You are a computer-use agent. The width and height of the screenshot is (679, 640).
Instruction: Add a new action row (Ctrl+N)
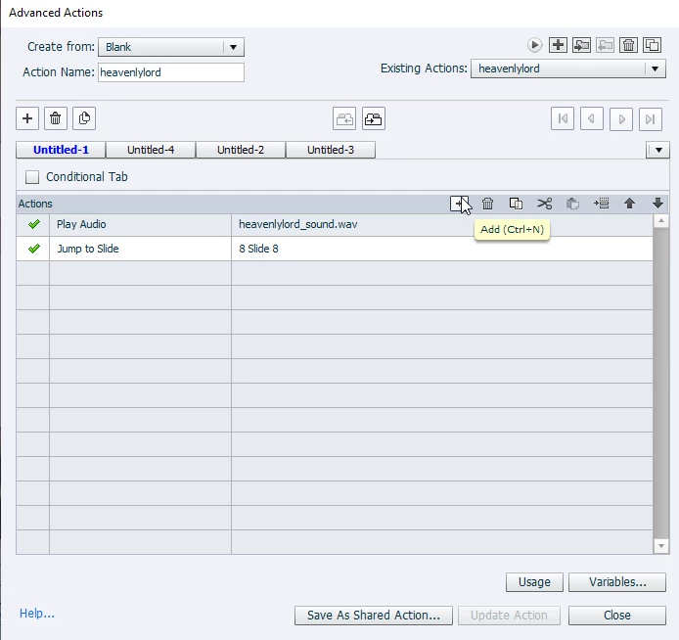click(459, 204)
